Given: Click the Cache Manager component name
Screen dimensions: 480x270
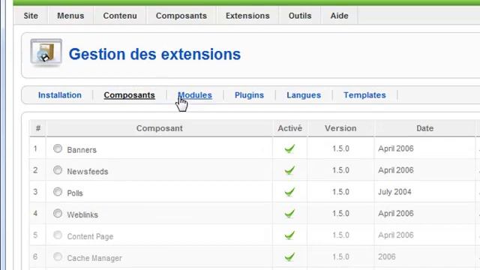Looking at the screenshot, I should click(94, 258).
